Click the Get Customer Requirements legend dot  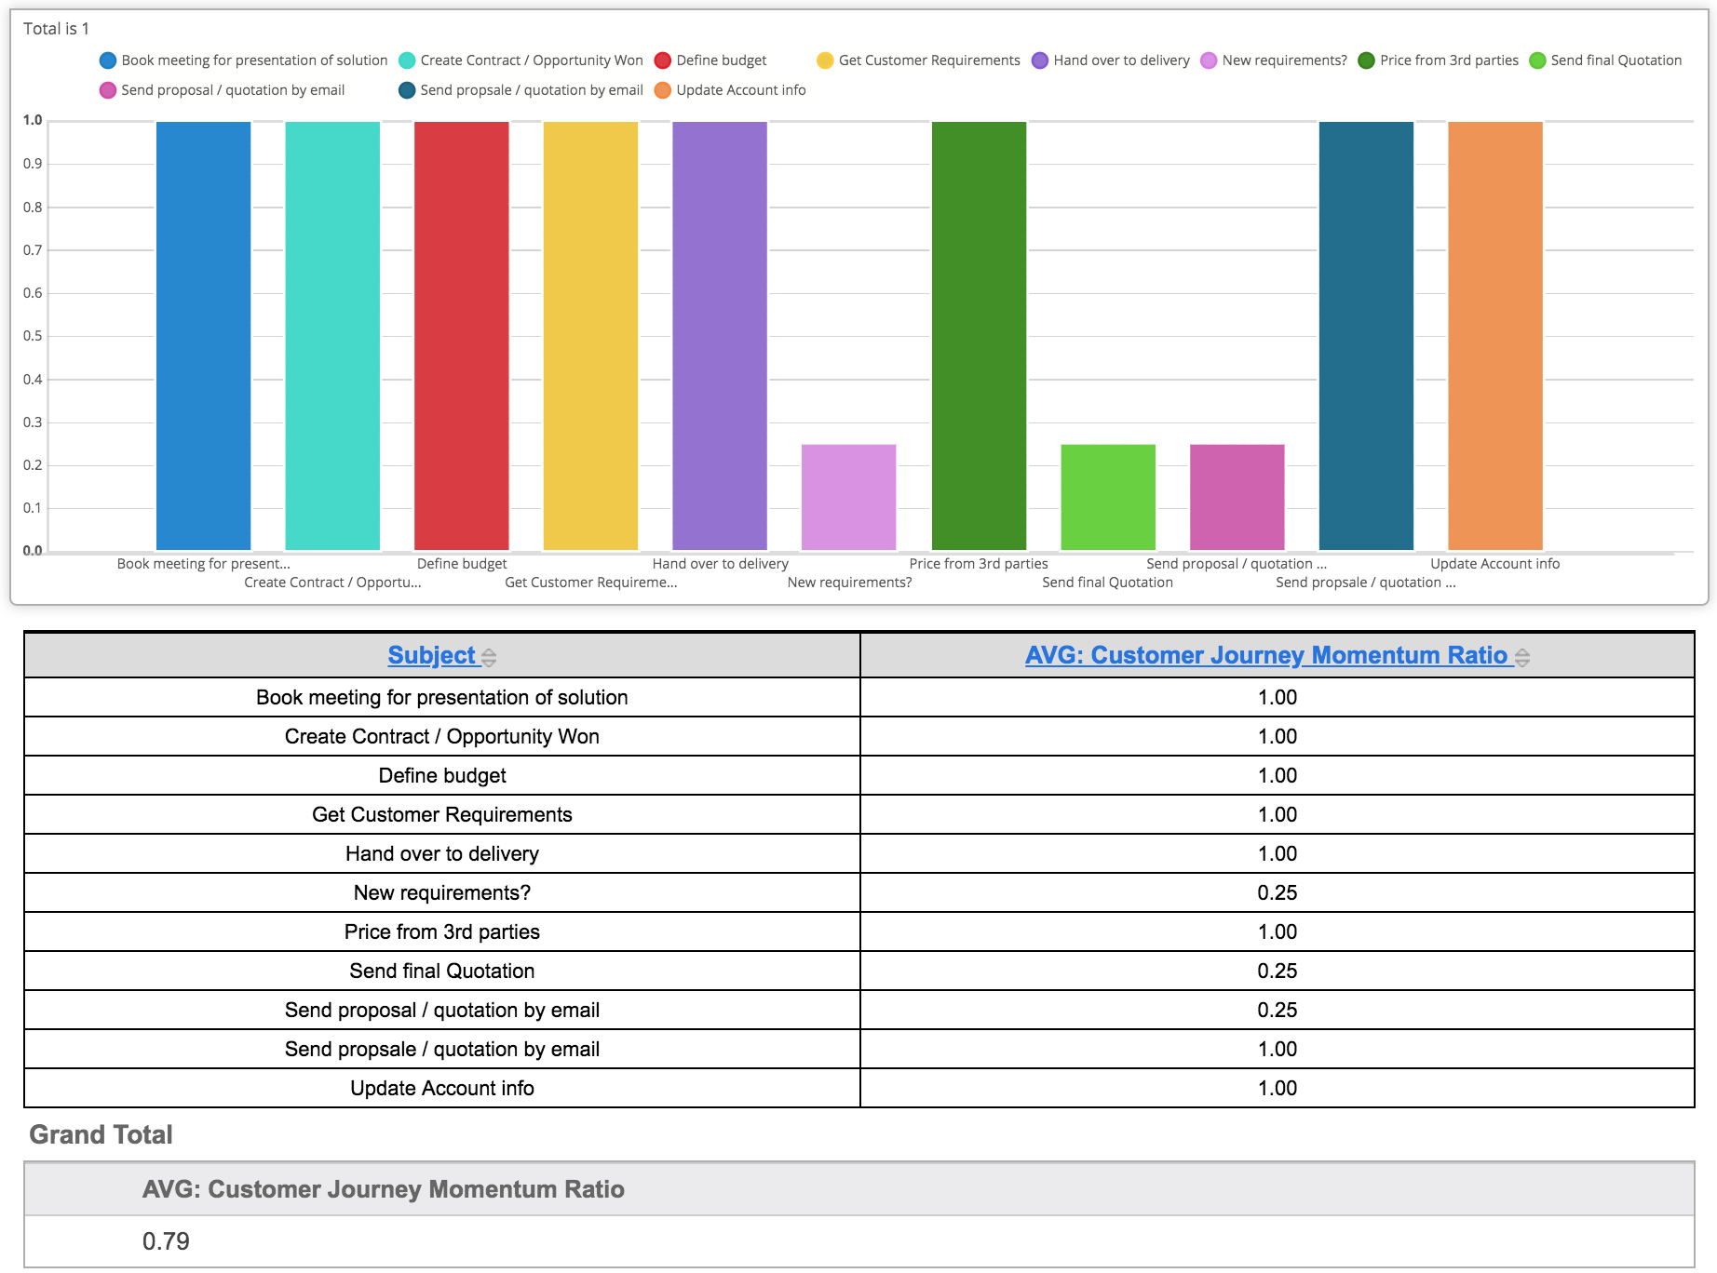(825, 60)
